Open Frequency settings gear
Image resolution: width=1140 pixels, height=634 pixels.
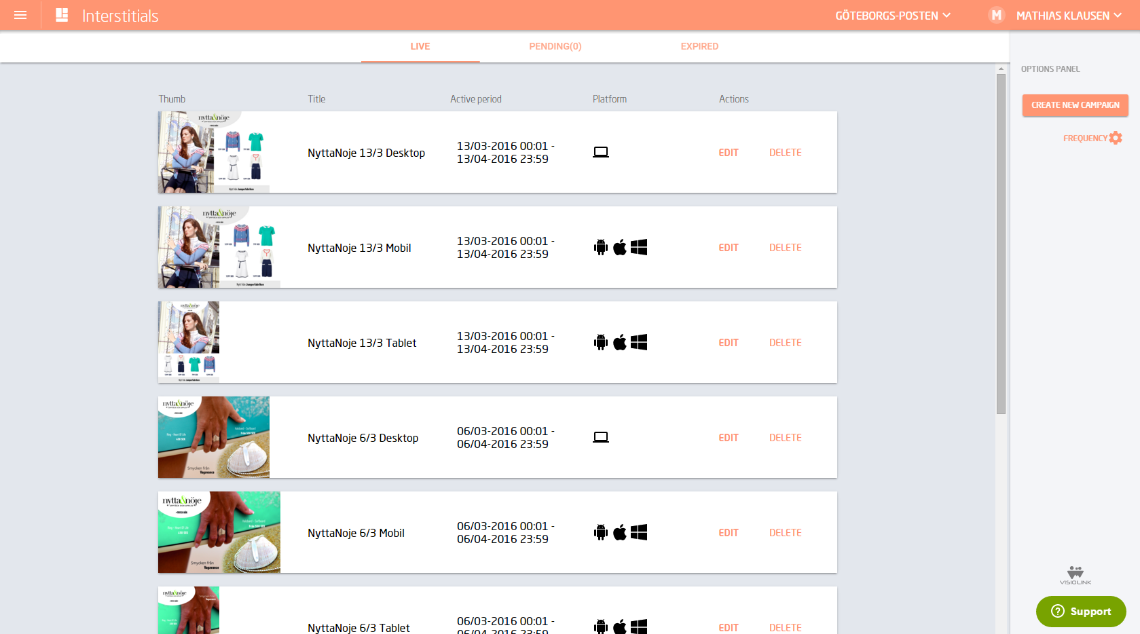tap(1116, 138)
